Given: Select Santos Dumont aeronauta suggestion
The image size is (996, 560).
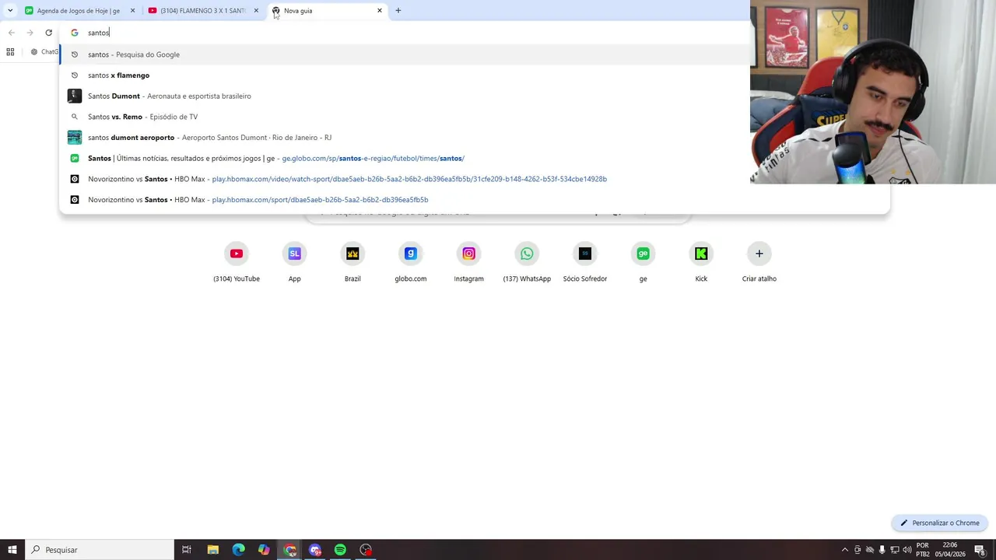Looking at the screenshot, I should 405,96.
